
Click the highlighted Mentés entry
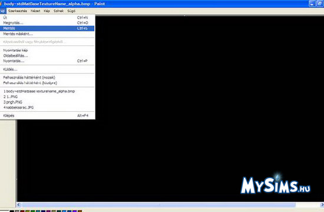point(47,28)
